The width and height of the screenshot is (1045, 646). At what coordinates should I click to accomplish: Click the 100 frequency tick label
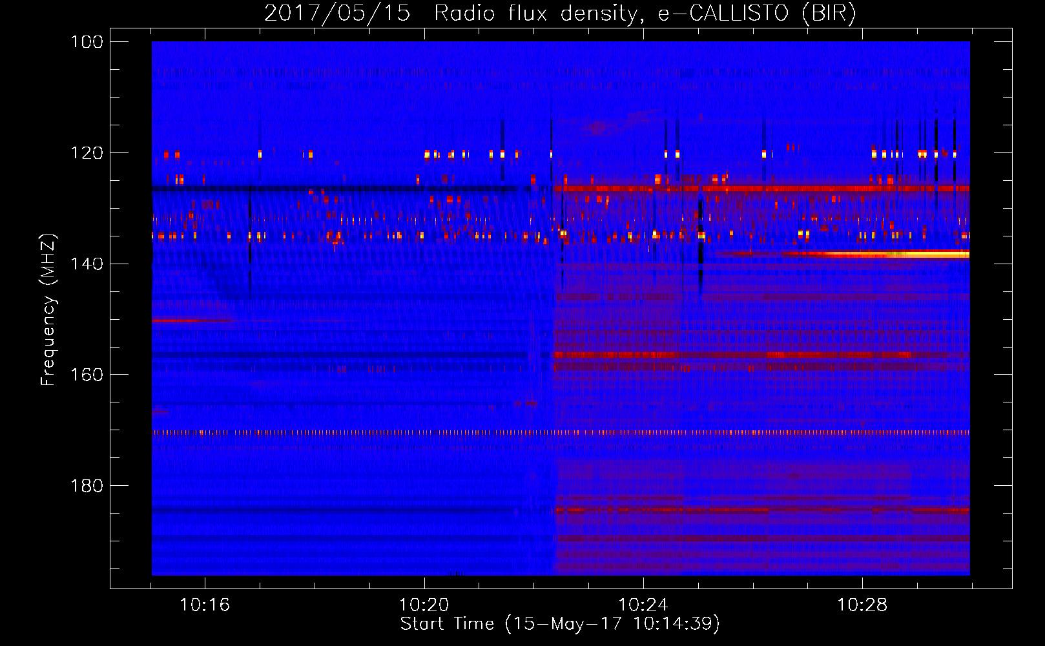tap(87, 42)
